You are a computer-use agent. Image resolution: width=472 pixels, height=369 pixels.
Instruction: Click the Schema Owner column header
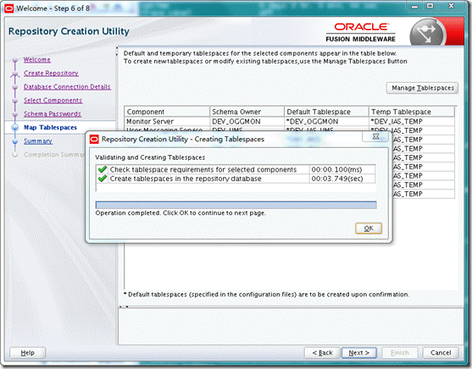247,112
